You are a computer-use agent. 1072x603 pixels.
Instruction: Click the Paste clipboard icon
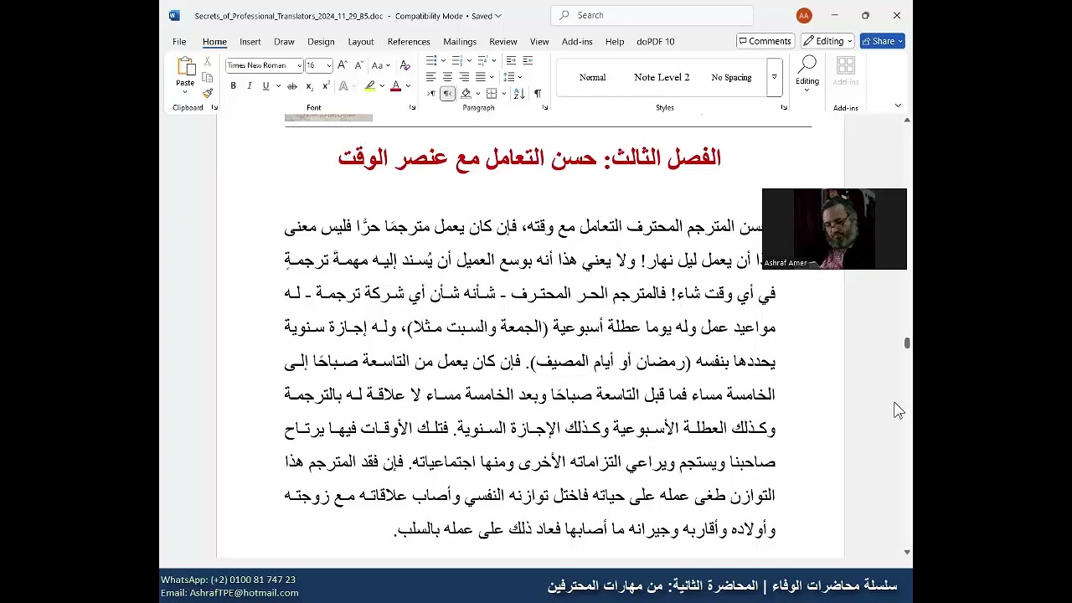point(185,67)
